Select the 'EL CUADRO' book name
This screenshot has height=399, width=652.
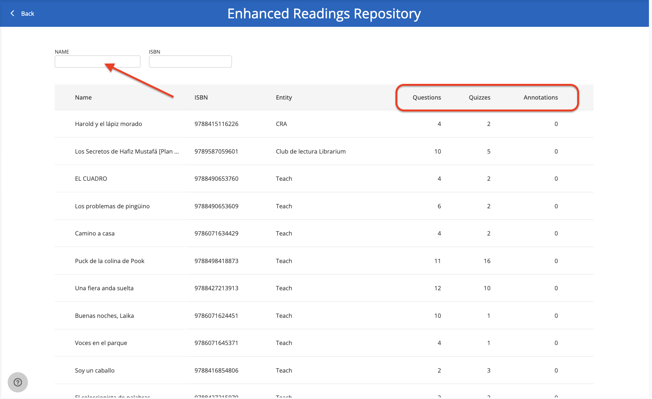point(91,178)
